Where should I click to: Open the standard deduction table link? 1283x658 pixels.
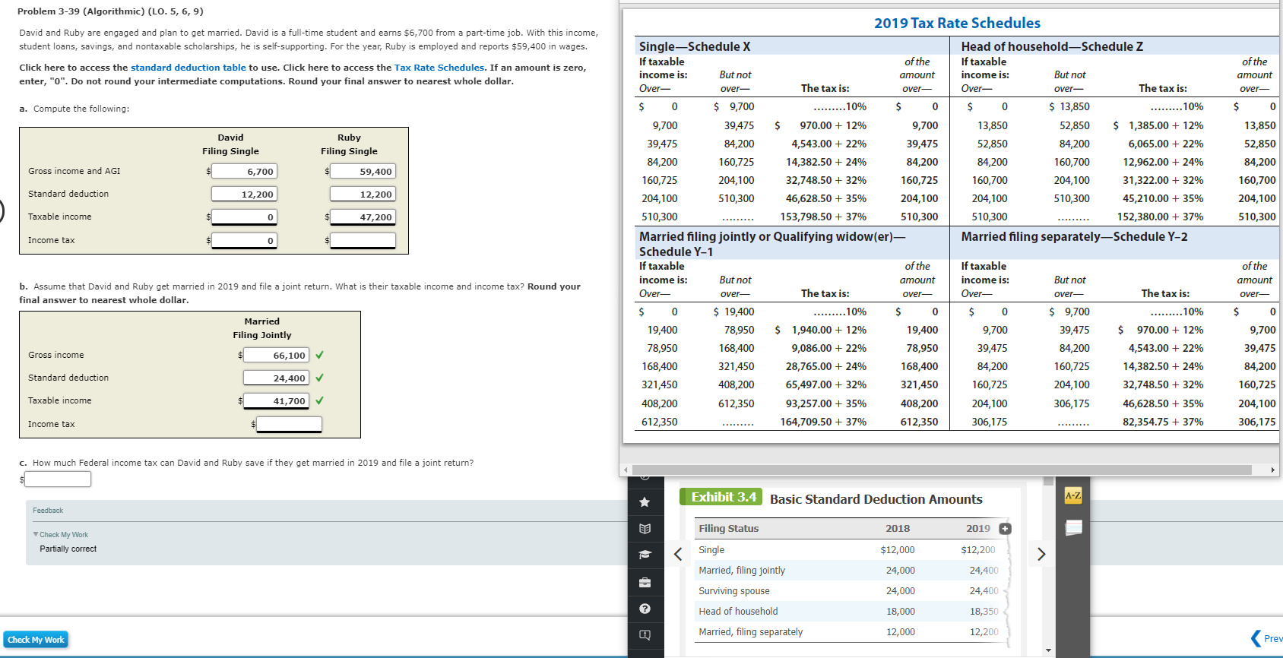point(188,68)
